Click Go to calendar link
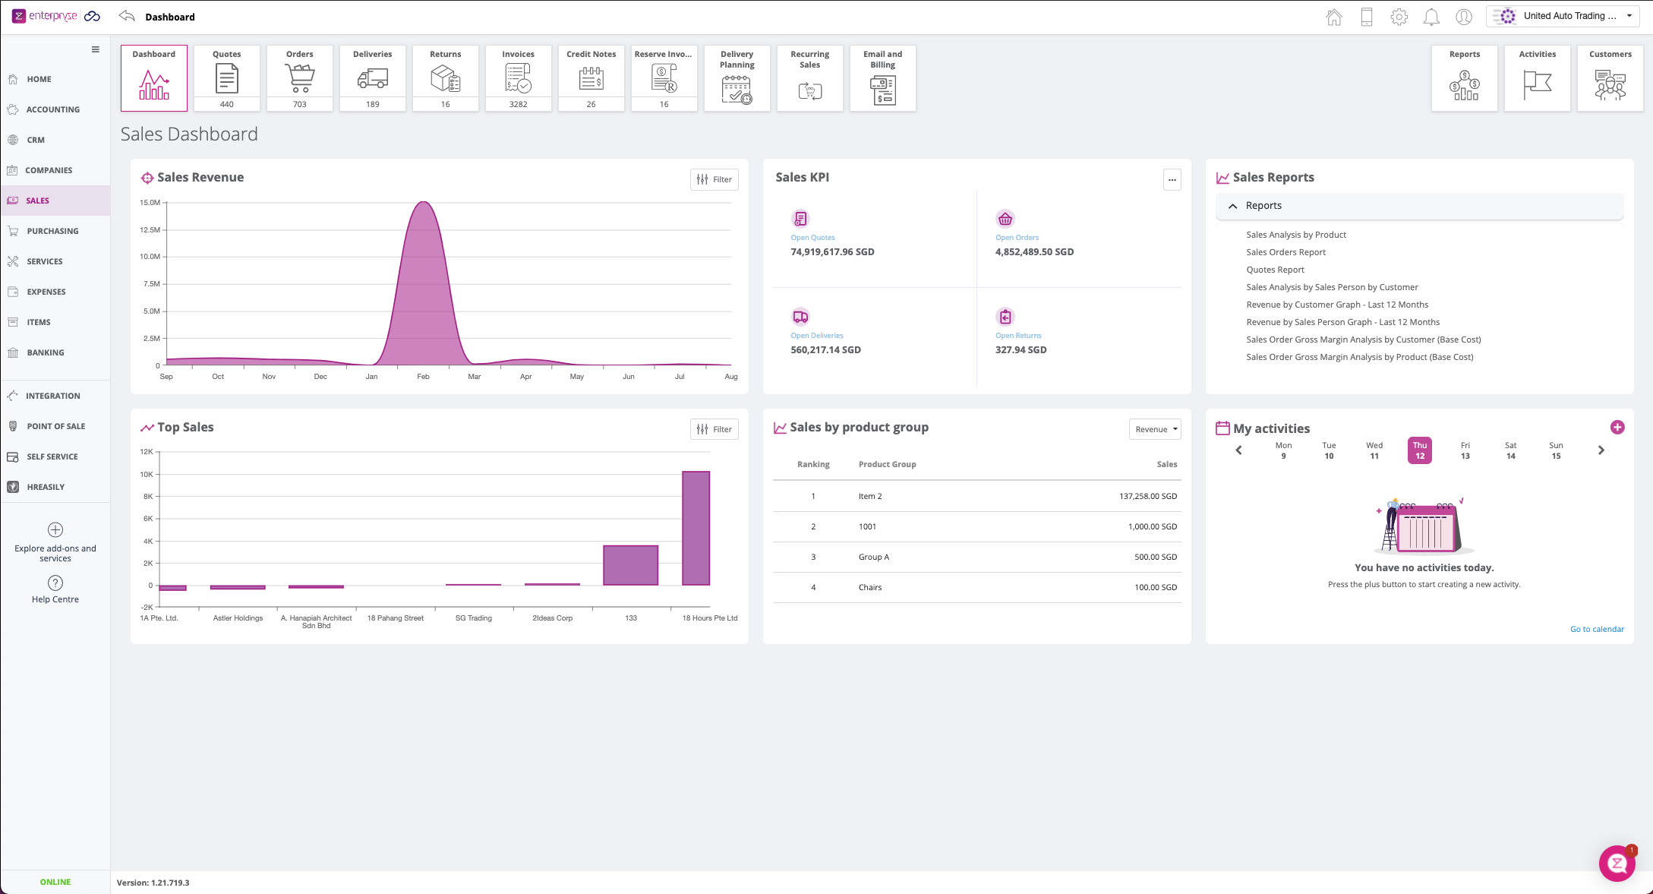The image size is (1653, 894). (1597, 629)
